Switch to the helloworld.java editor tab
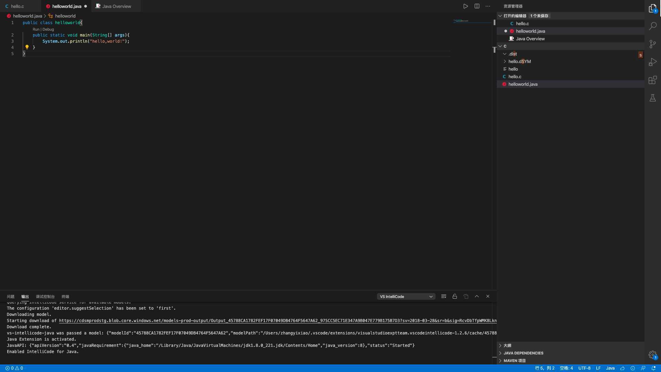 [66, 6]
